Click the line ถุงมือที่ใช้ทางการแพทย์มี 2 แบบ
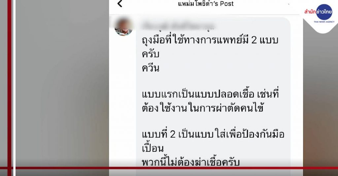This screenshot has width=338, height=176. coord(210,40)
